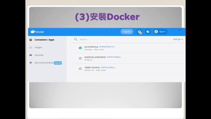This screenshot has height=119, width=211.
Task: Click the PORT text under stellar-dummy
Action: 101,70
